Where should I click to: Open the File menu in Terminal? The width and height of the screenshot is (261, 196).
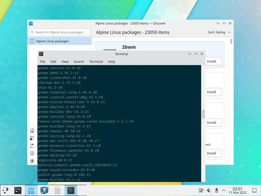pos(43,62)
